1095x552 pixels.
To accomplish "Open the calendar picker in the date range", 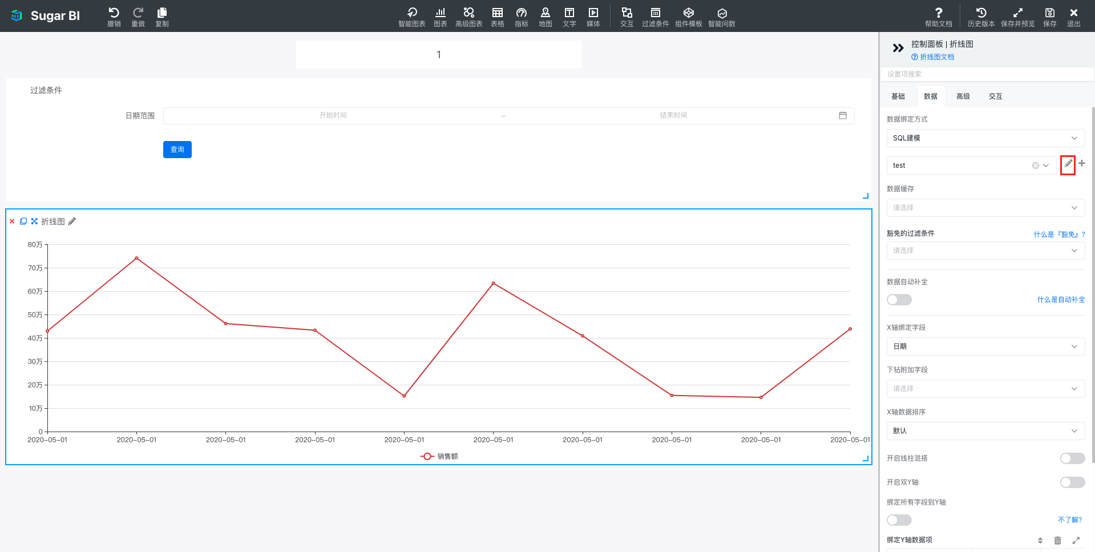I will 843,115.
